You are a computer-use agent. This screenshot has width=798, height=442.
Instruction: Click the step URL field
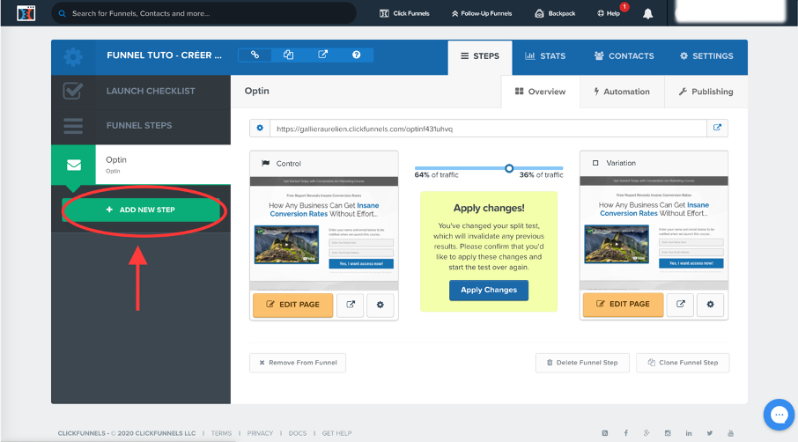click(488, 129)
